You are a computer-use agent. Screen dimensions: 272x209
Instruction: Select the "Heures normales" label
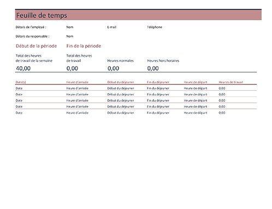pyautogui.click(x=120, y=61)
